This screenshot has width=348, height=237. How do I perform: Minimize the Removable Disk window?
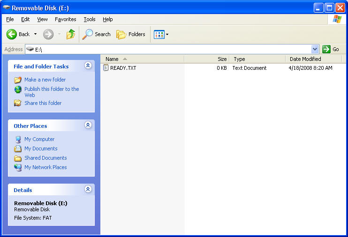coord(318,8)
